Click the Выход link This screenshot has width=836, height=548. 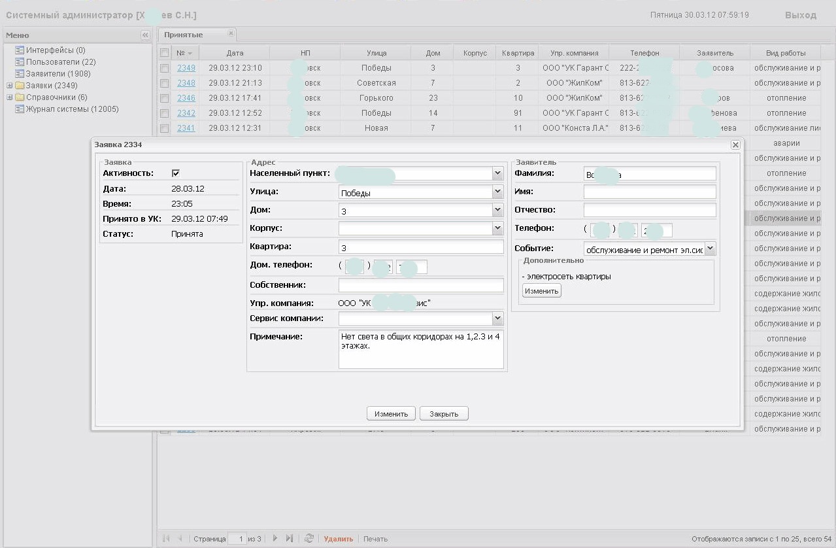click(x=801, y=15)
